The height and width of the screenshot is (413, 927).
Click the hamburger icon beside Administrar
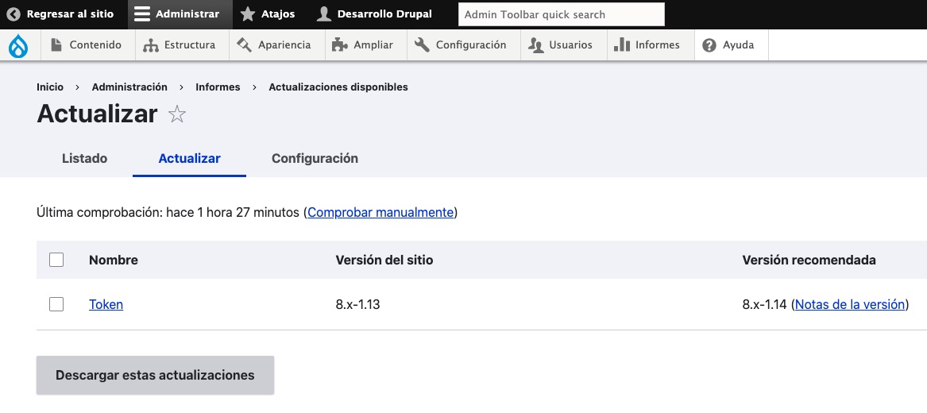pos(142,14)
